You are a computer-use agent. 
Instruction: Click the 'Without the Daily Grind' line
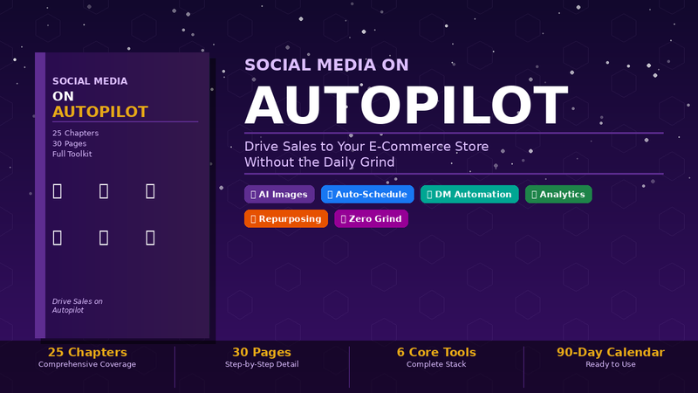(319, 162)
